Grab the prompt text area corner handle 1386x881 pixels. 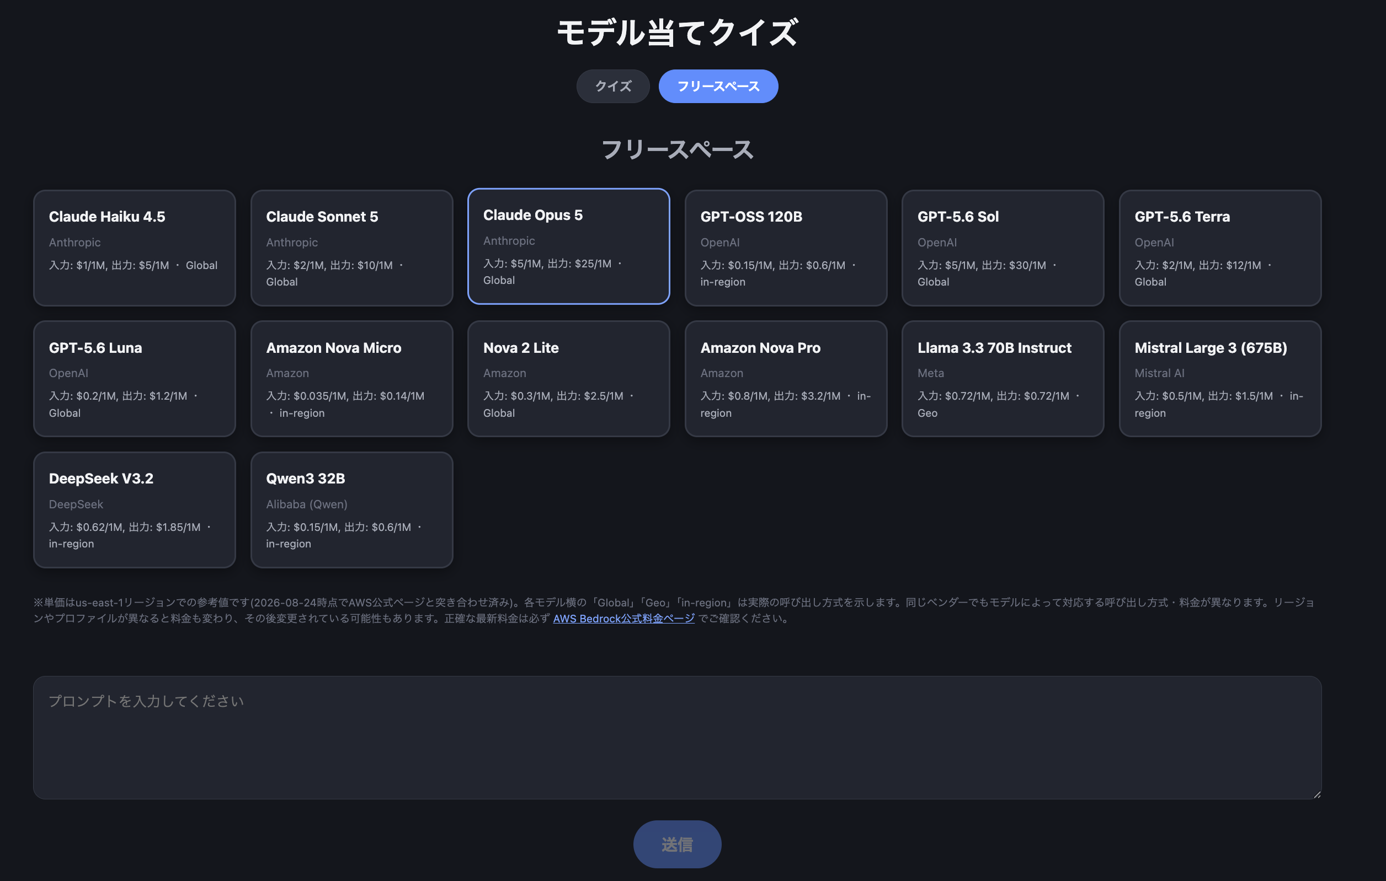[1317, 795]
